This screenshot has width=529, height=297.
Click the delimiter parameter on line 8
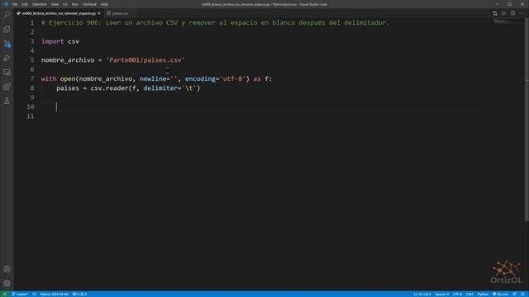161,88
